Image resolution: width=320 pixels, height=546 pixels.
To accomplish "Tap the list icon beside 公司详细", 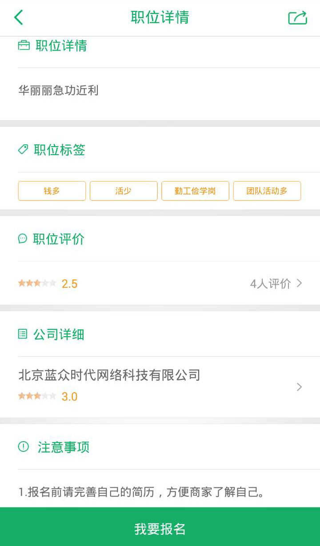I will point(23,334).
